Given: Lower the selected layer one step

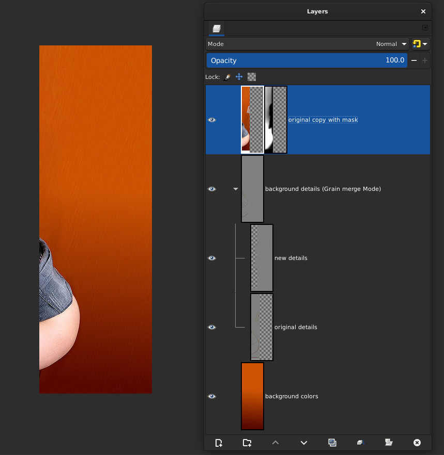Looking at the screenshot, I should (x=304, y=443).
